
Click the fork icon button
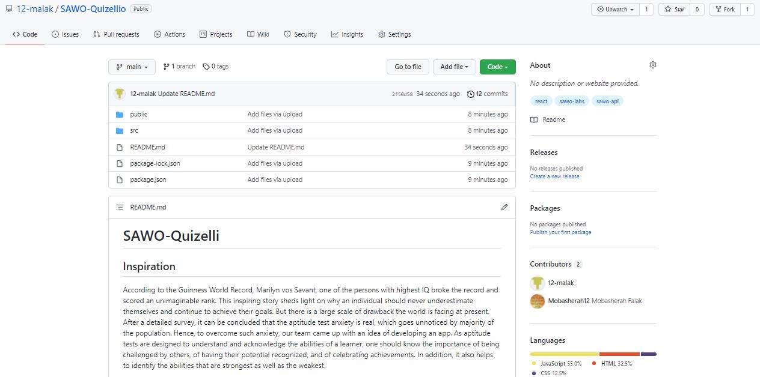tap(724, 10)
